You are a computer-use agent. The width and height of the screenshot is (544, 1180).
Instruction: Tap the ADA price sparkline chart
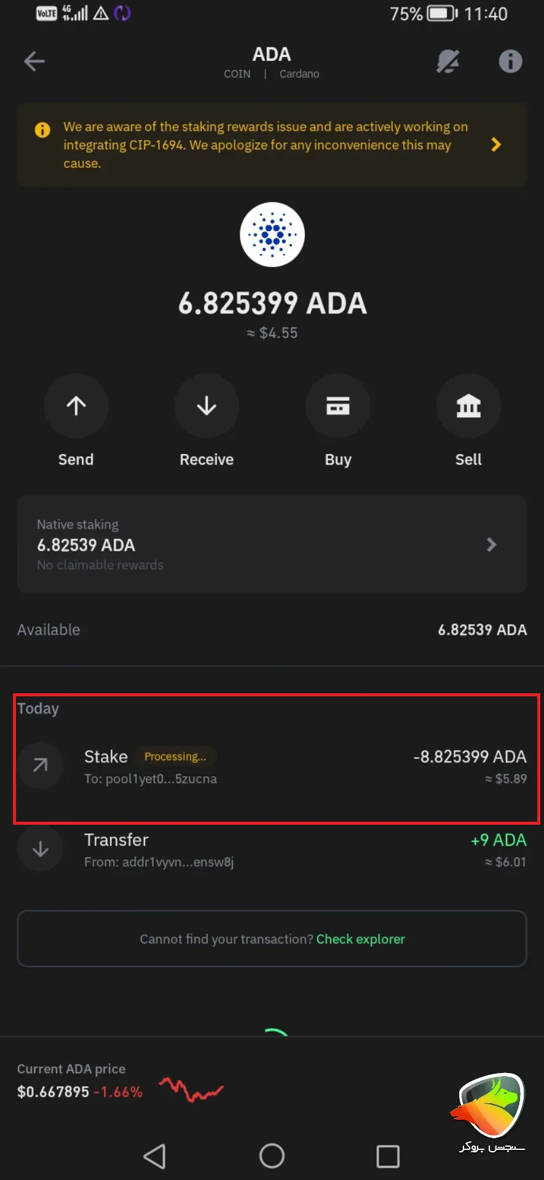(191, 1089)
